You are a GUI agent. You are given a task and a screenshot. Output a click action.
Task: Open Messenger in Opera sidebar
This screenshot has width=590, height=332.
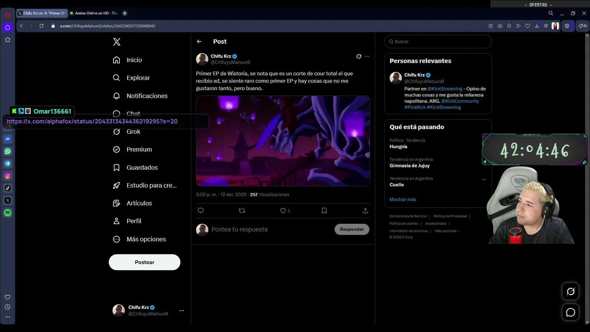click(x=7, y=139)
